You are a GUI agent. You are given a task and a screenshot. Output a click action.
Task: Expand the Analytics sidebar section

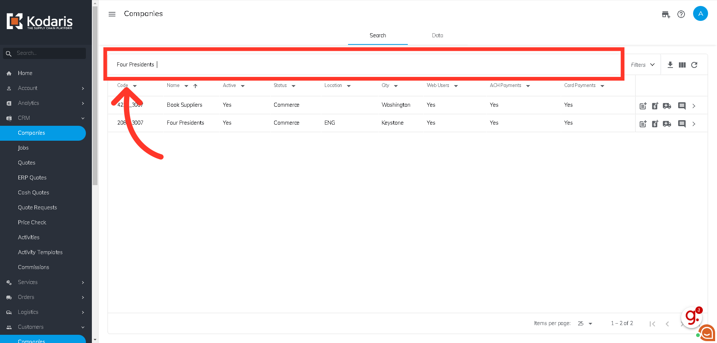pyautogui.click(x=46, y=103)
